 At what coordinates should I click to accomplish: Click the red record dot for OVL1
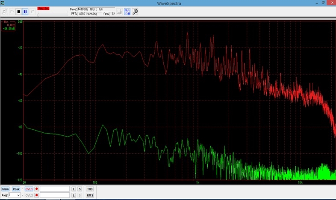point(37,189)
